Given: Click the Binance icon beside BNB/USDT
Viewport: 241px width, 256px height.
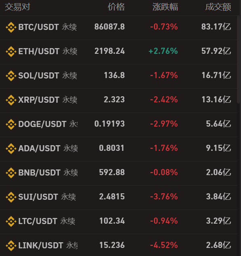Looking at the screenshot, I should click(x=11, y=173).
